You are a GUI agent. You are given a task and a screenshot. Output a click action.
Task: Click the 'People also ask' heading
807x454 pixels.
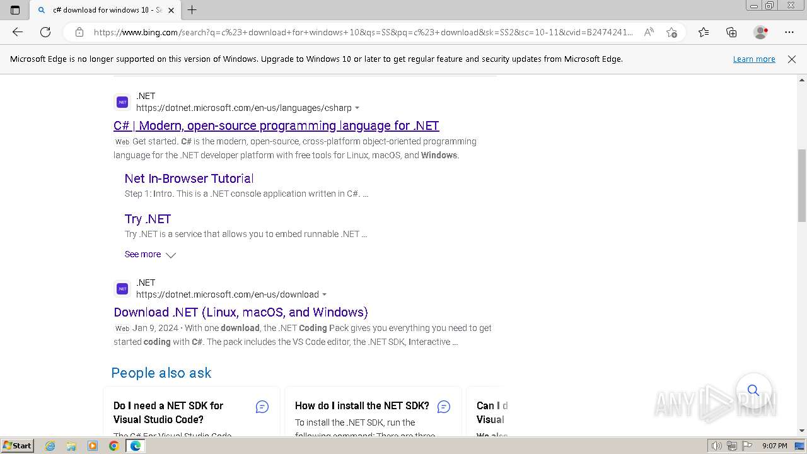pyautogui.click(x=161, y=373)
